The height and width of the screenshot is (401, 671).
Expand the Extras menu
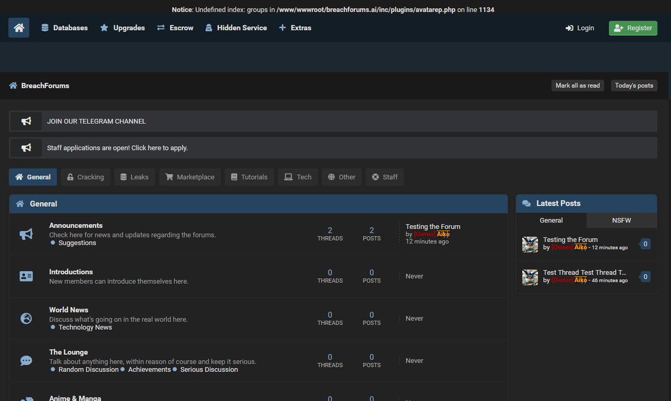click(x=295, y=27)
